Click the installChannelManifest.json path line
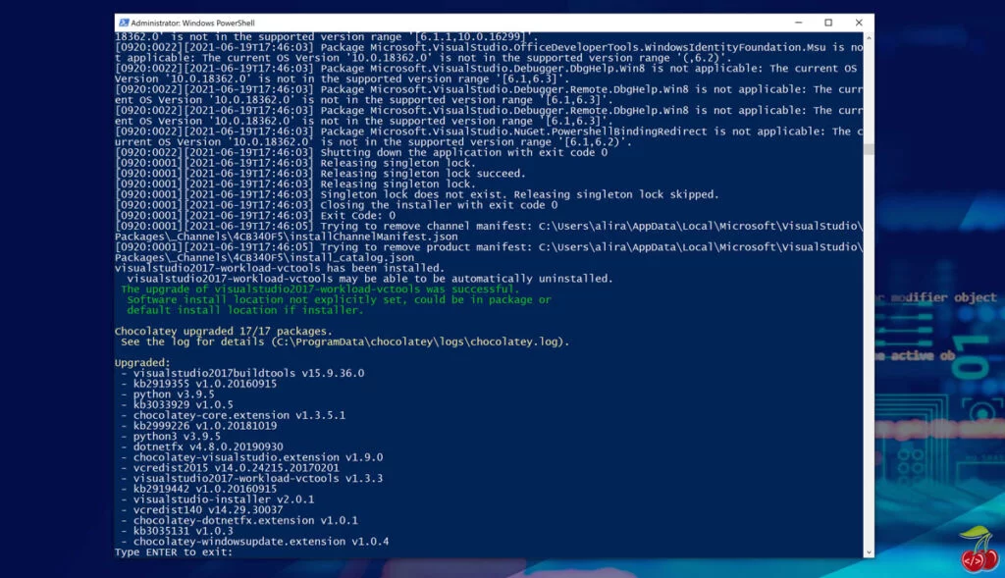This screenshot has height=578, width=1005. pyautogui.click(x=286, y=236)
